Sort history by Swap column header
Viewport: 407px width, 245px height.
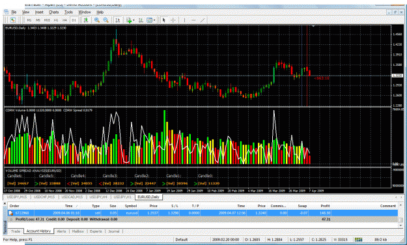302,206
